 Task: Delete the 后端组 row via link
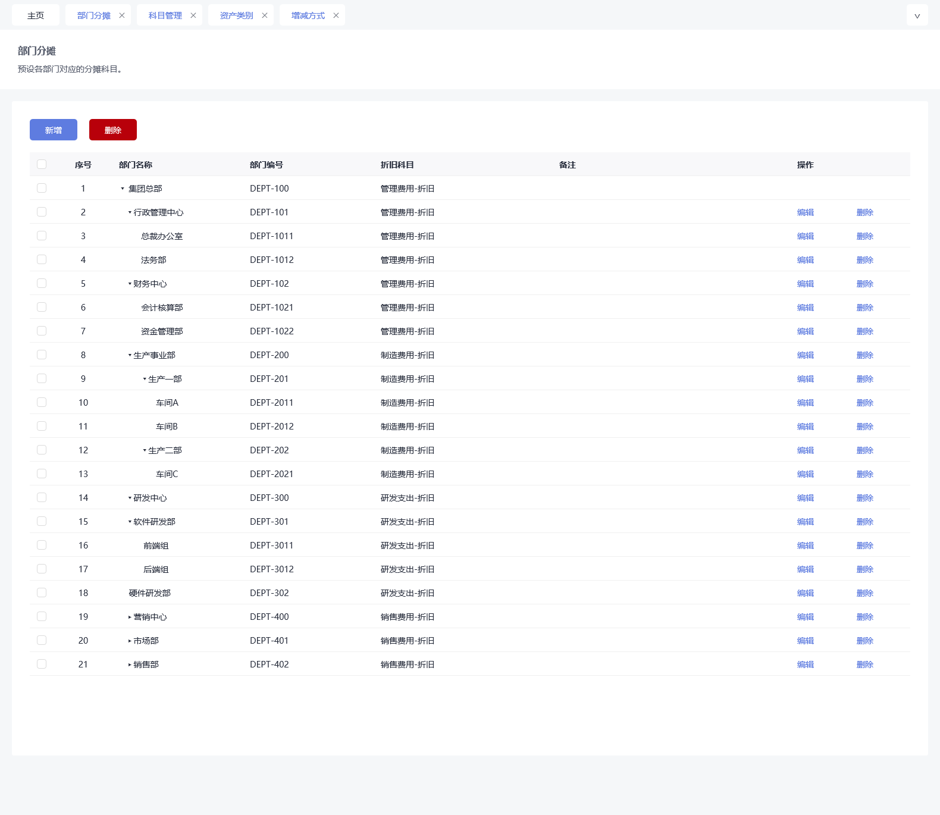tap(865, 569)
